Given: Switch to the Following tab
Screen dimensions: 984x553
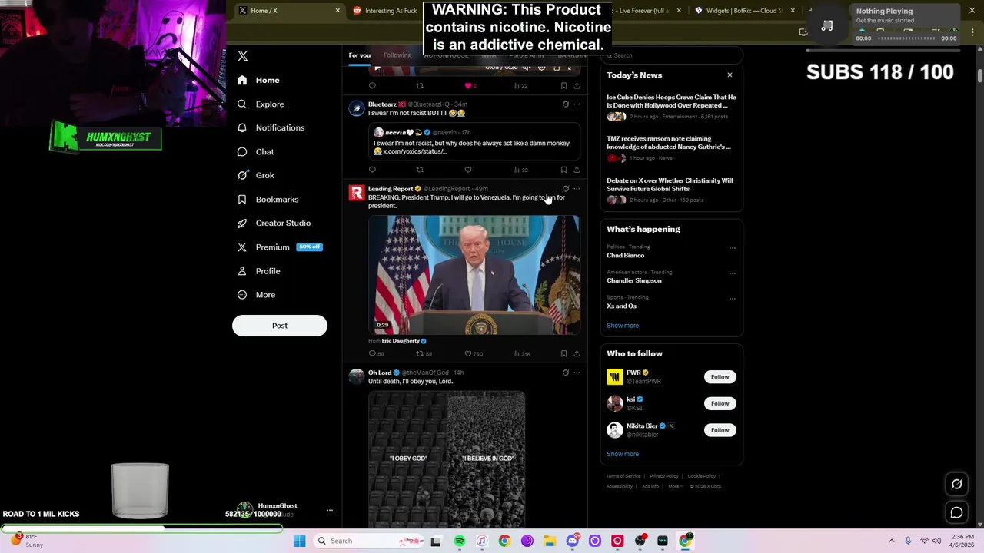Looking at the screenshot, I should [x=397, y=55].
